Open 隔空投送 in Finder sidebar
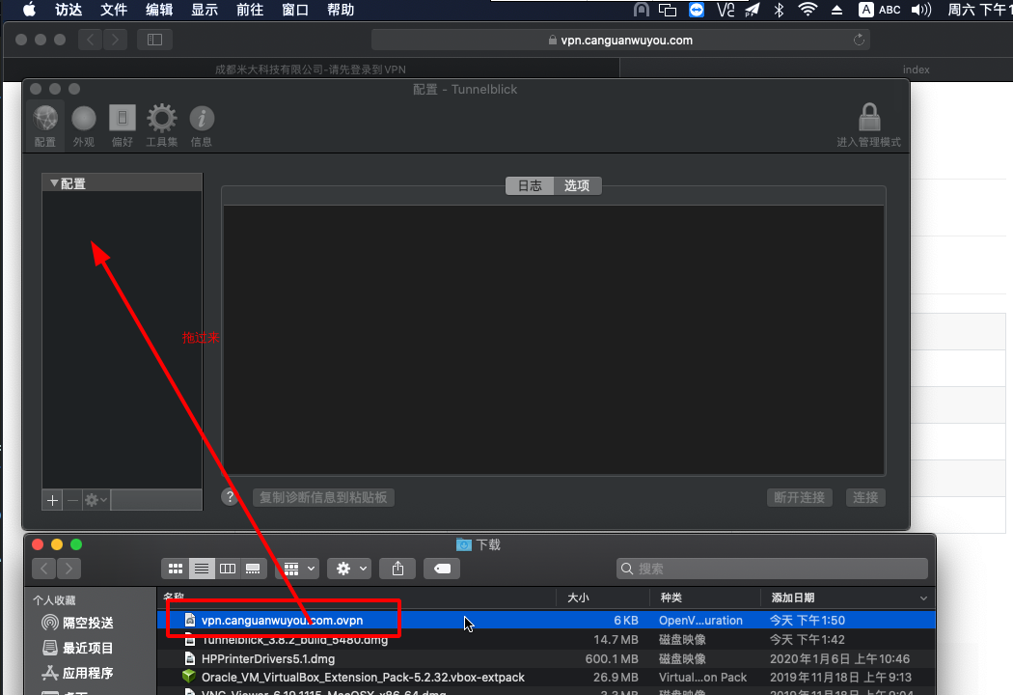 tap(77, 623)
